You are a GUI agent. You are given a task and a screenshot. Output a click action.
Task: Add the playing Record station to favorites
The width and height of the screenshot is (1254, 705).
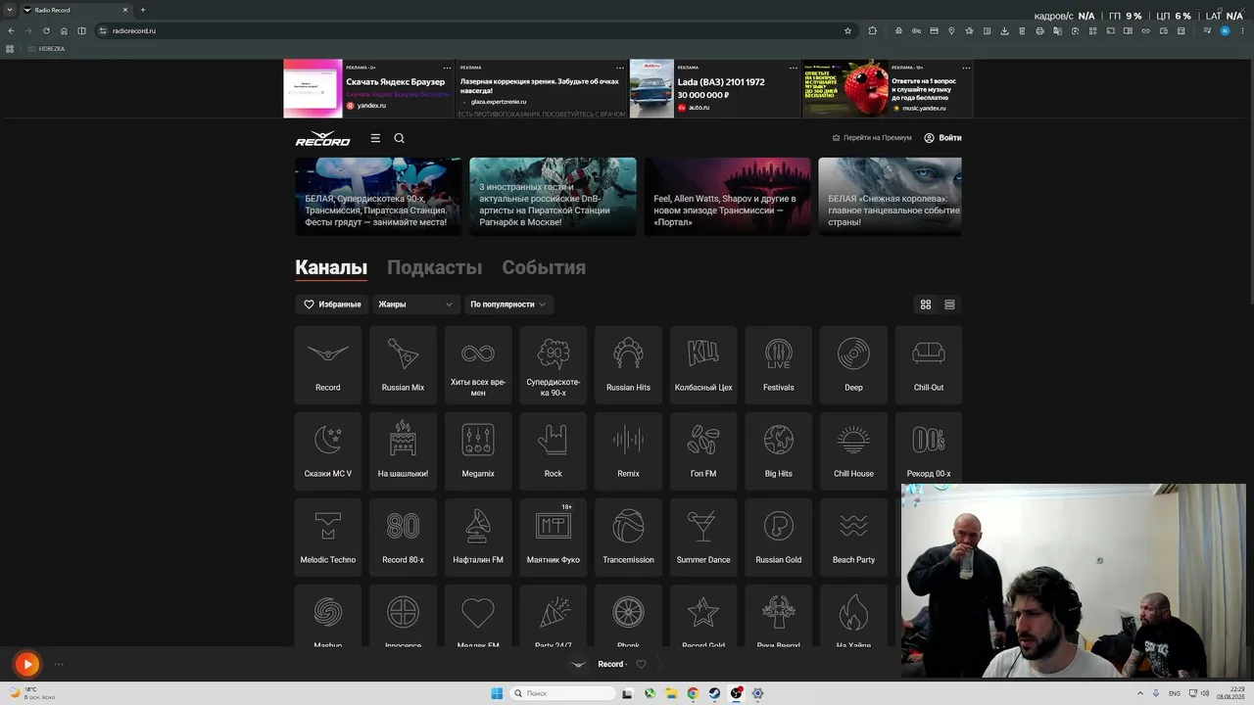point(641,664)
